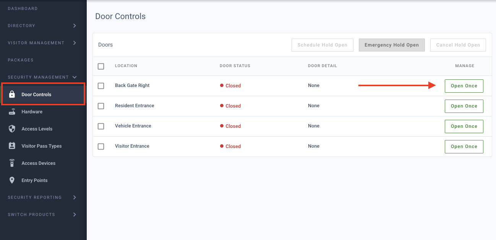Expand the Directory menu chevron

75,26
